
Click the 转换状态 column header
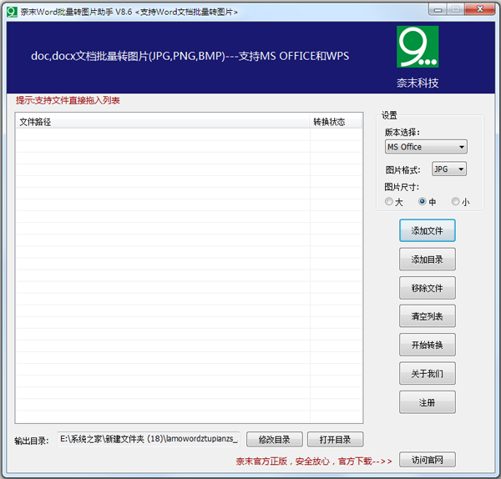tap(336, 122)
